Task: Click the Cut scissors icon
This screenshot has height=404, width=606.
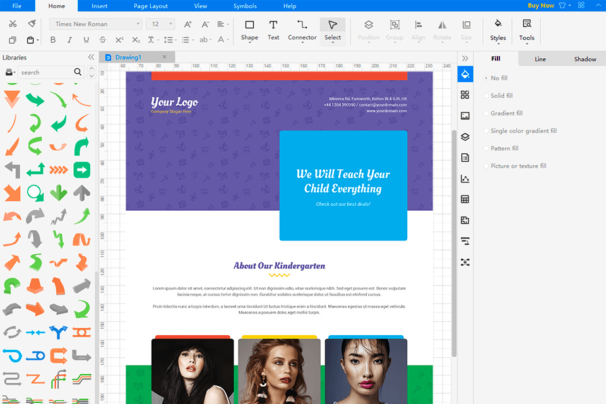Action: point(13,24)
